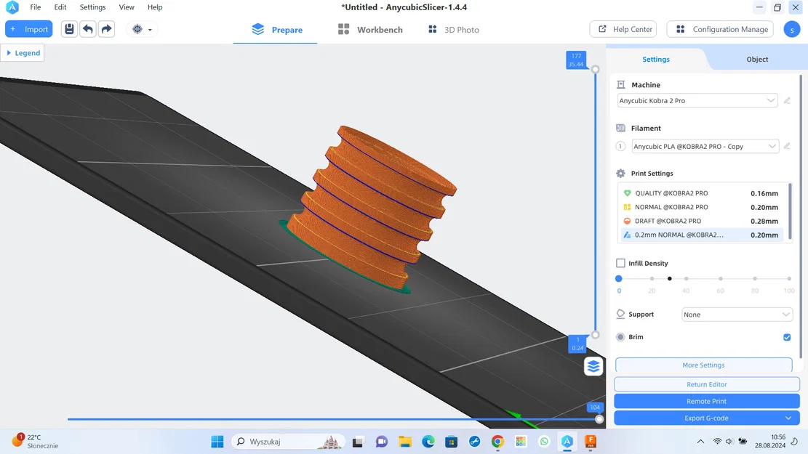This screenshot has width=808, height=454.
Task: Show hidden tray icons chevron
Action: tap(700, 442)
